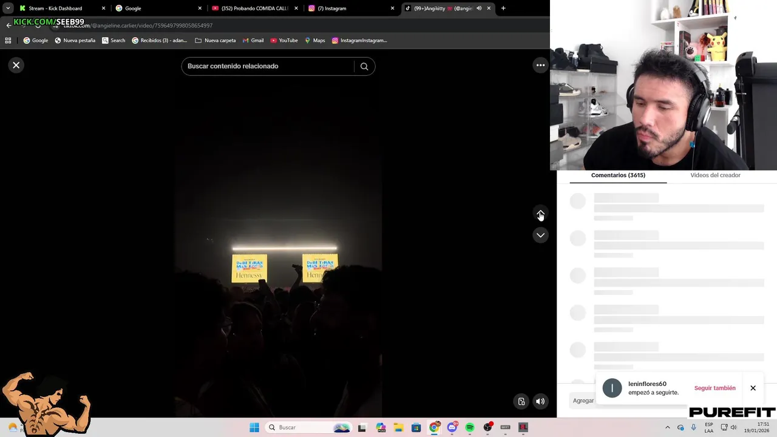Open Copilot from the taskbar
777x437 pixels.
(x=381, y=427)
